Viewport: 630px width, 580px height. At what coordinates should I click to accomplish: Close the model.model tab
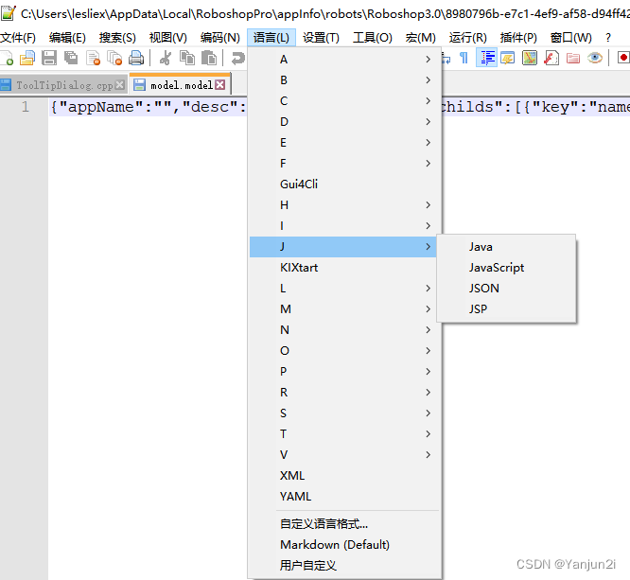[x=219, y=85]
